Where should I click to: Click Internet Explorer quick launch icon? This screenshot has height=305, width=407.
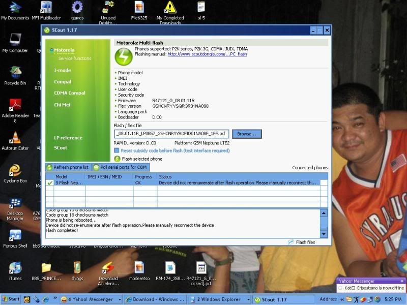pyautogui.click(x=46, y=299)
